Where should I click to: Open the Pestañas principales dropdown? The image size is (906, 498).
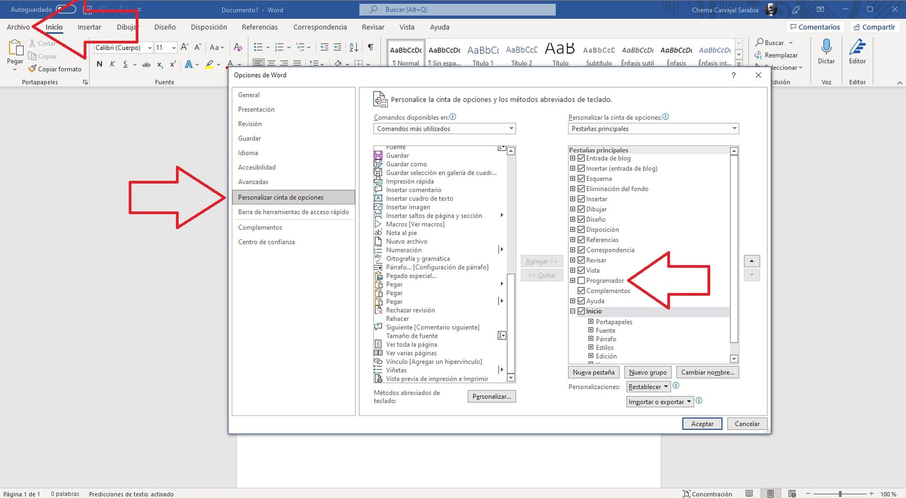coord(653,128)
